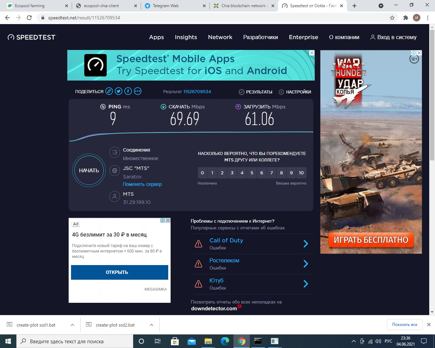Image resolution: width=435 pixels, height=348 pixels.
Task: Open the Apps menu
Action: click(x=156, y=37)
